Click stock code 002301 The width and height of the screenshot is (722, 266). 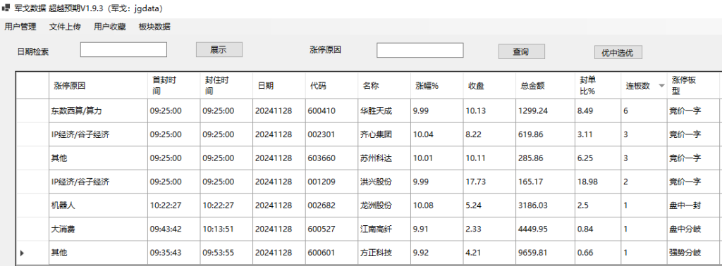331,134
